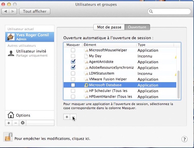Select the My Day row name
The height and width of the screenshot is (148, 194).
pos(95,56)
